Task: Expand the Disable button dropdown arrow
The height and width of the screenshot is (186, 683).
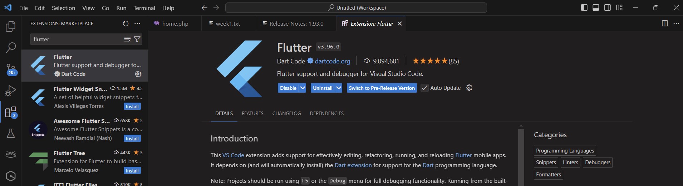Action: pyautogui.click(x=303, y=88)
